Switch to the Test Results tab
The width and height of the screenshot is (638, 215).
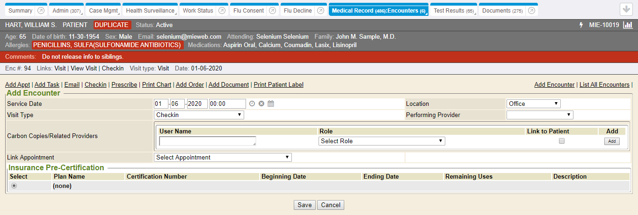453,11
